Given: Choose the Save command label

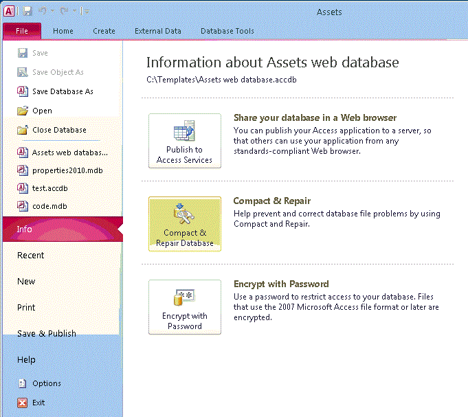Looking at the screenshot, I should (x=40, y=53).
